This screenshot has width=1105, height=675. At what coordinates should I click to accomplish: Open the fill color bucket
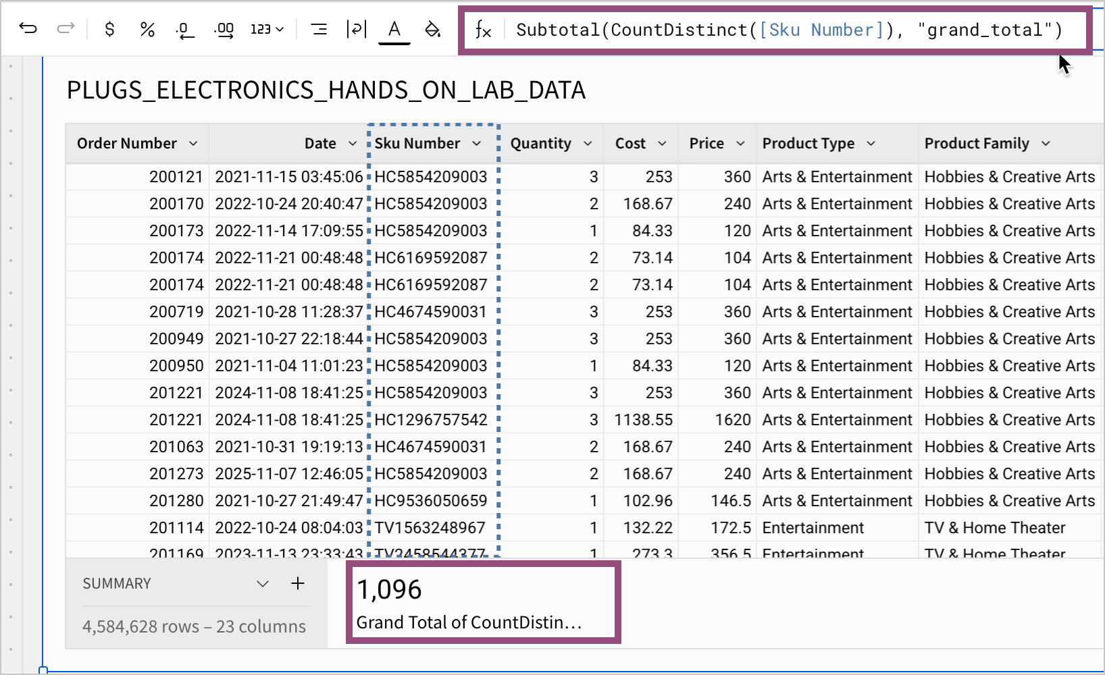click(x=432, y=29)
